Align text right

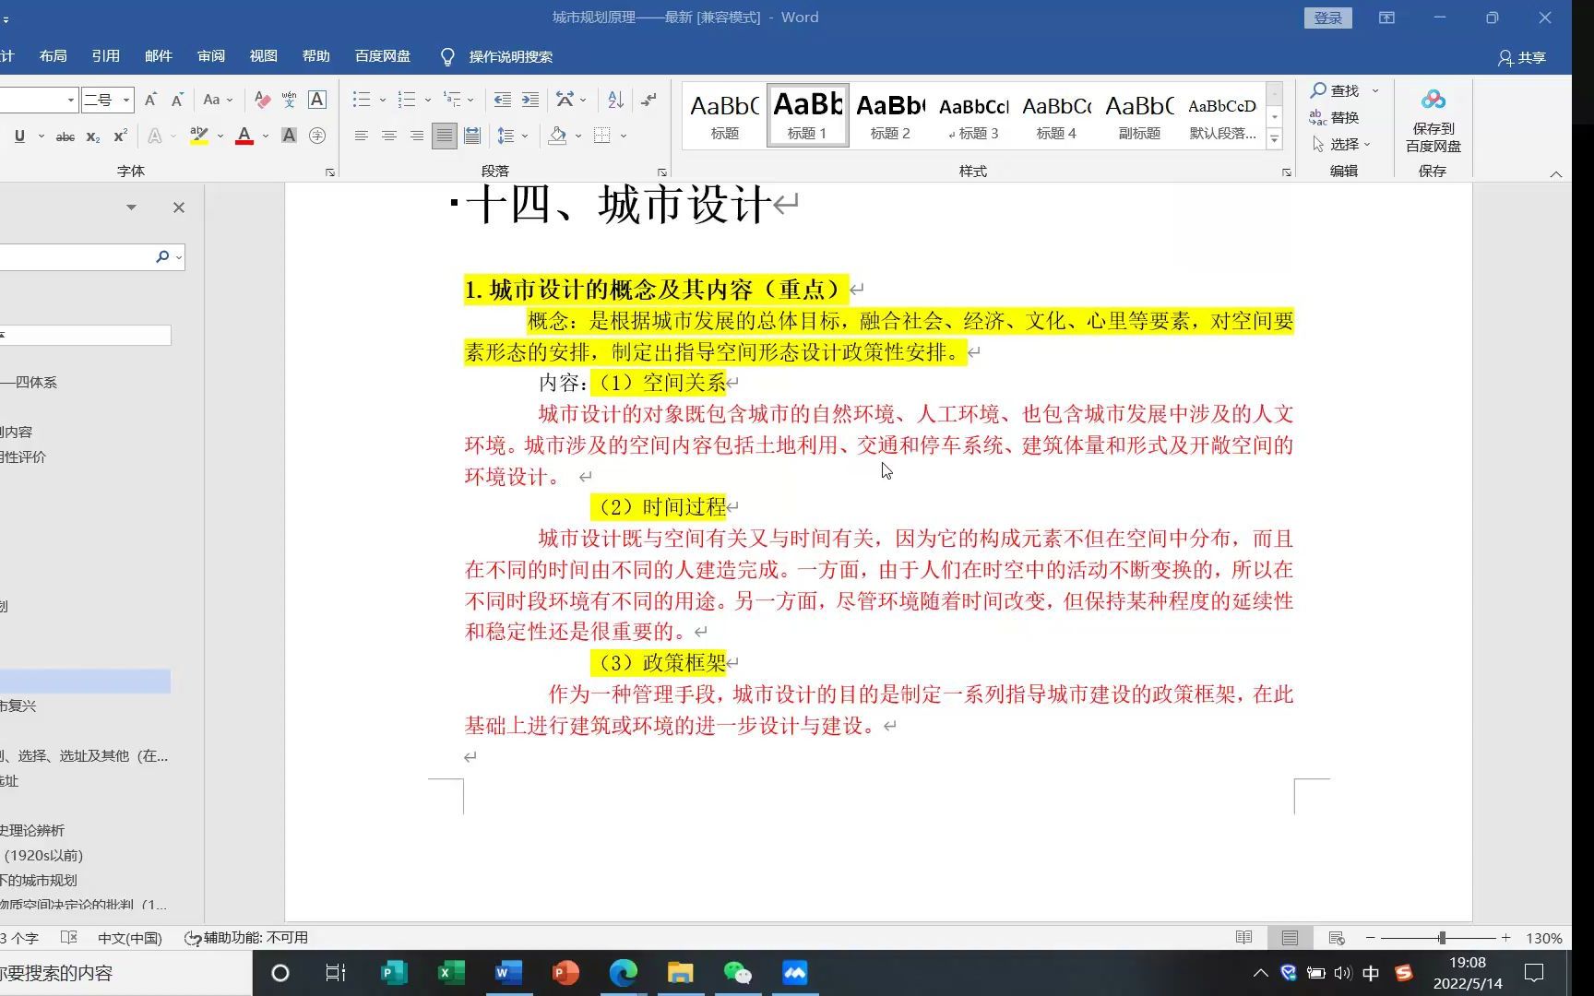(417, 136)
